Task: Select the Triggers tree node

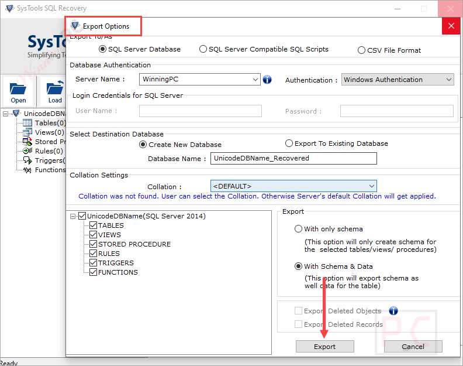Action: pos(50,160)
